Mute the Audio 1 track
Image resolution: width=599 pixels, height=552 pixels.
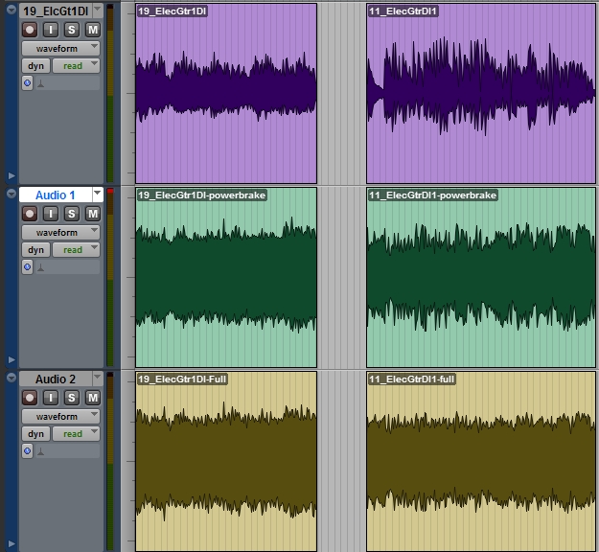tap(92, 214)
